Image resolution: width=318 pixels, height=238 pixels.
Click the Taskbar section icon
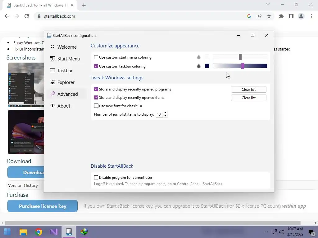[52, 70]
